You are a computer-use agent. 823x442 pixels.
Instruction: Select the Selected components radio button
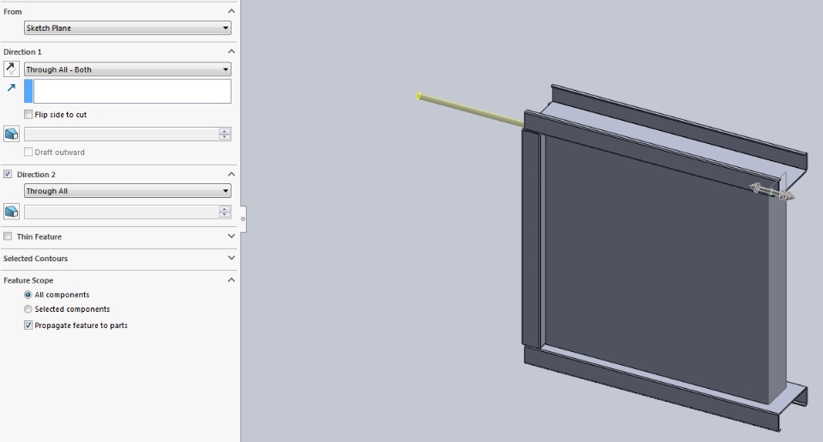point(28,309)
